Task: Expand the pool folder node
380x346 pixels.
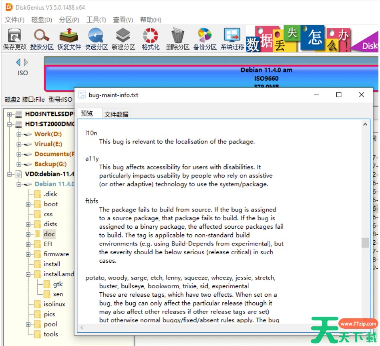Action: tap(28, 324)
